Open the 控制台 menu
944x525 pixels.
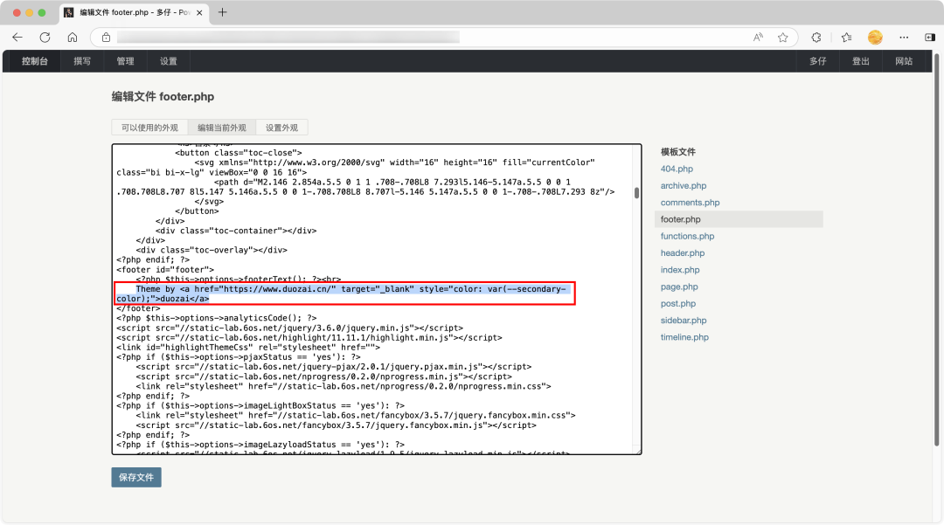[34, 61]
